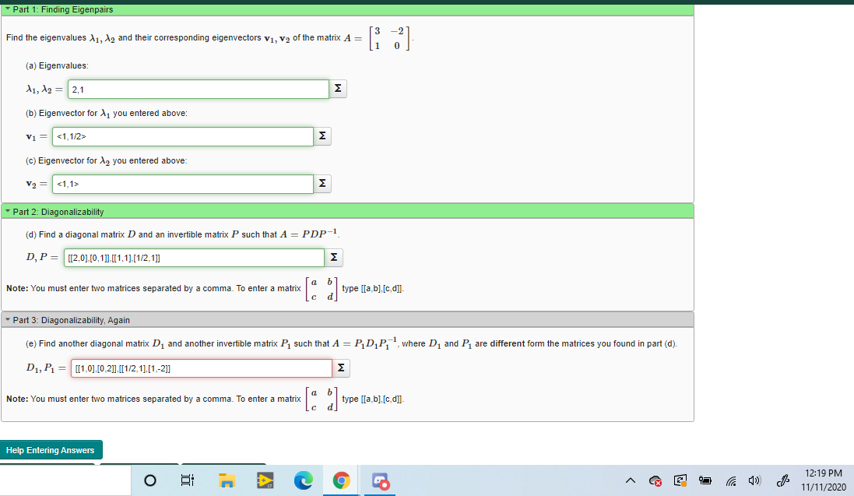Viewport: 854px width, 496px height.
Task: Click the Wi-Fi network icon in the tray
Action: [x=730, y=480]
